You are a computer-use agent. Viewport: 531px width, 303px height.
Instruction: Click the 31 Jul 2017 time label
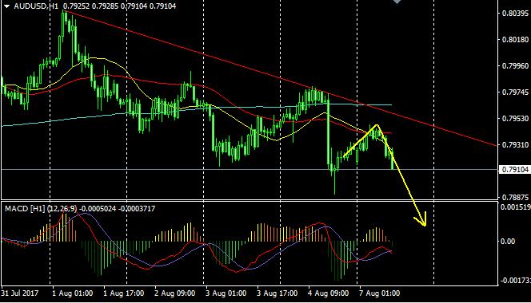(x=20, y=293)
